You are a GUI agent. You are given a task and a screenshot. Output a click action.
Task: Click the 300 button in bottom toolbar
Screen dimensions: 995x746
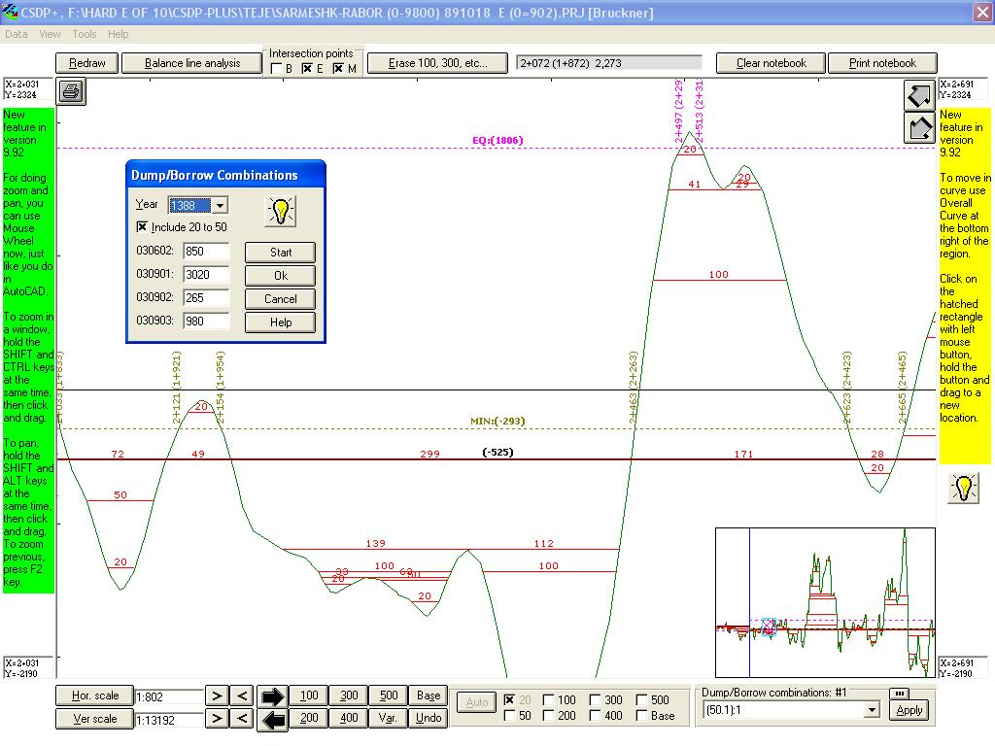coord(349,695)
